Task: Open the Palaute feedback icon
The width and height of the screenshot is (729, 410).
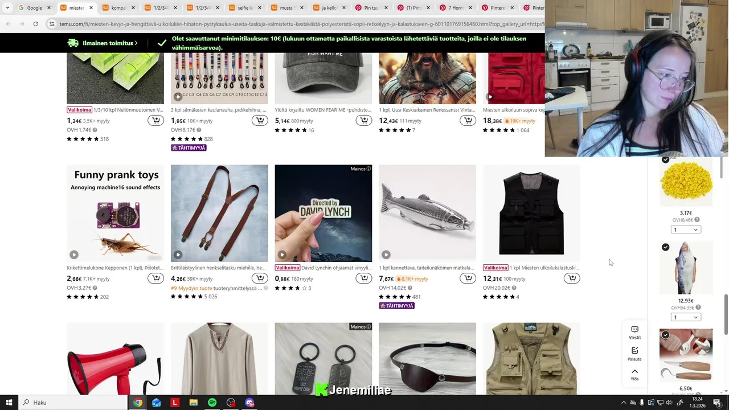Action: [x=634, y=354]
